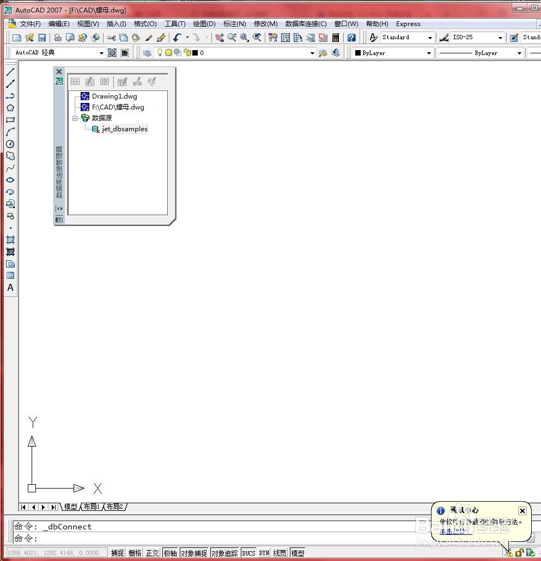541x561 pixels.
Task: Select the Revision Cloud tool
Action: click(10, 156)
